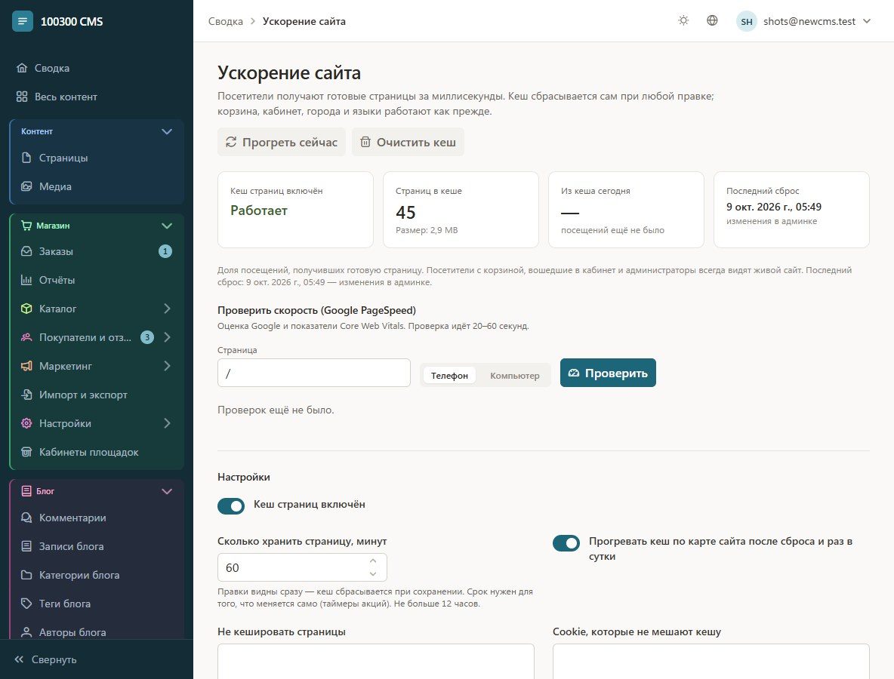
Task: Open Кабинеты площадок store icon
Action: (26, 452)
